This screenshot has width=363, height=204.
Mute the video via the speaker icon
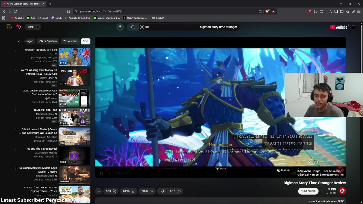pyautogui.click(x=110, y=173)
